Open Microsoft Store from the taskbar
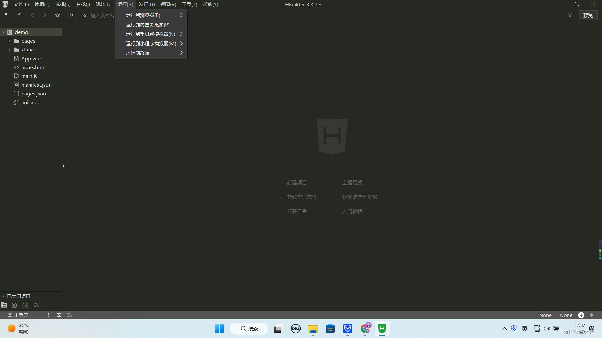Screen dimensions: 602x338 (x=330, y=329)
